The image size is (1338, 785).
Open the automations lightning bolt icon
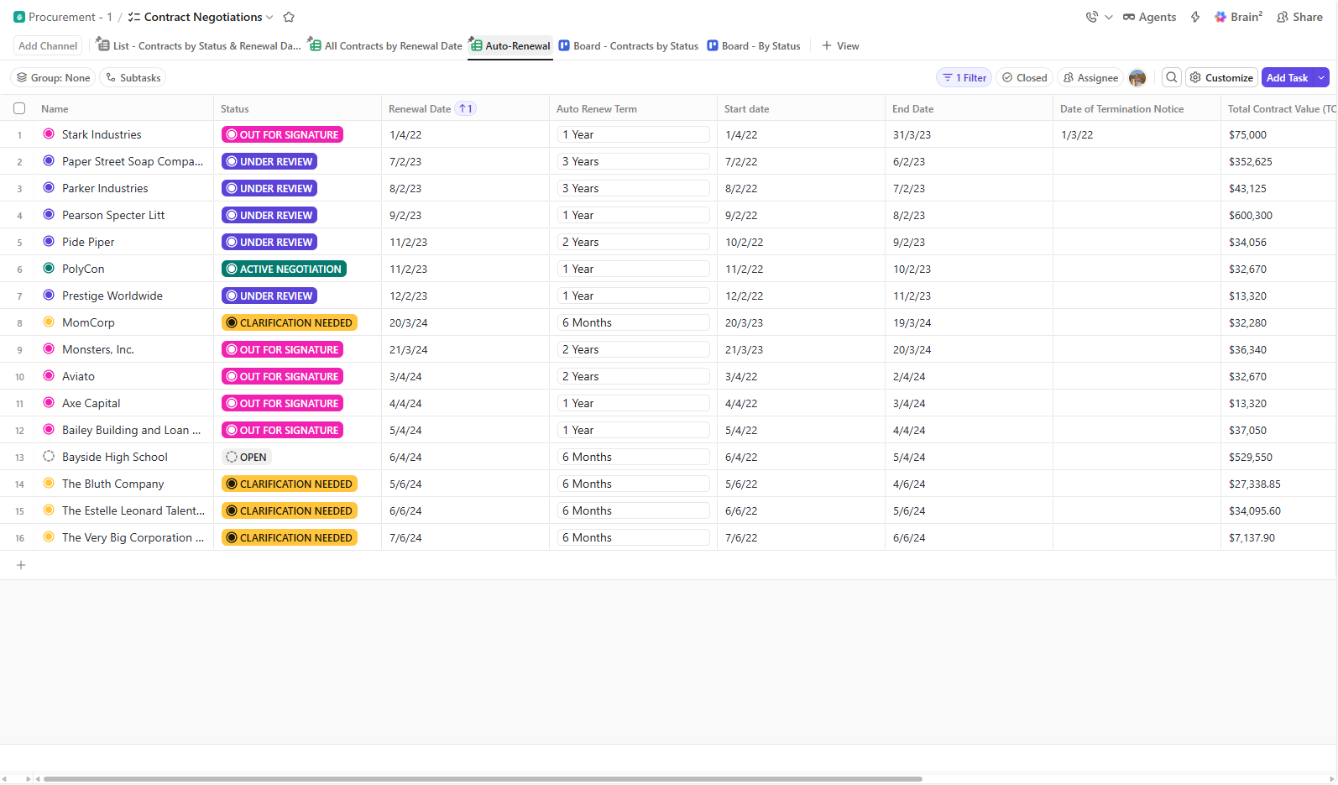pyautogui.click(x=1195, y=17)
